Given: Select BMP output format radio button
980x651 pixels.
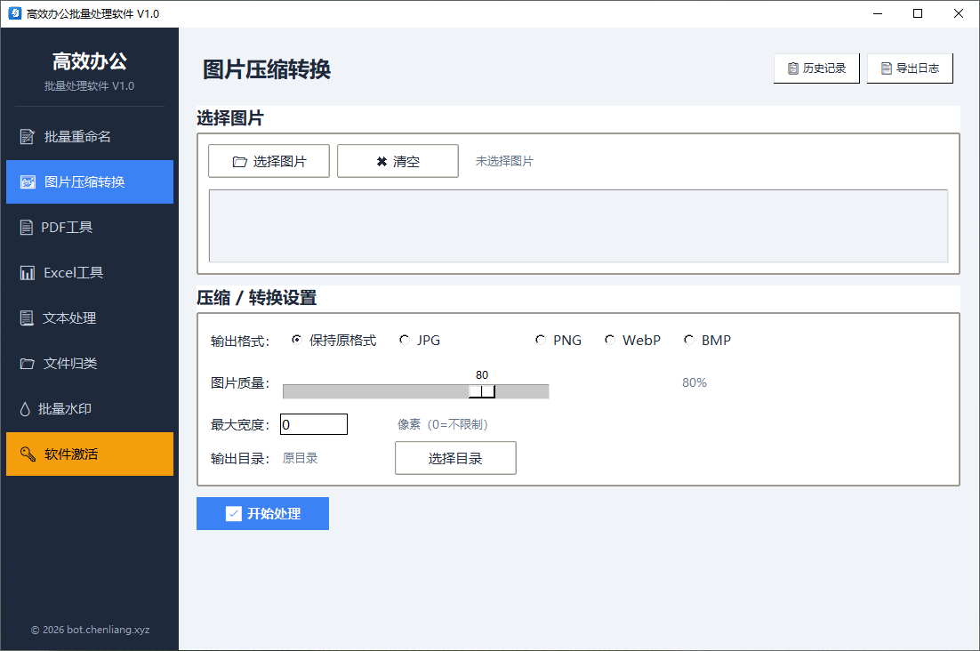Looking at the screenshot, I should (x=688, y=340).
